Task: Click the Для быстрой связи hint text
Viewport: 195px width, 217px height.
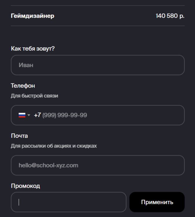Action: tap(34, 96)
